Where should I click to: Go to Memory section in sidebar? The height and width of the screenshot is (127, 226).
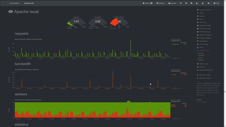[x=201, y=16]
